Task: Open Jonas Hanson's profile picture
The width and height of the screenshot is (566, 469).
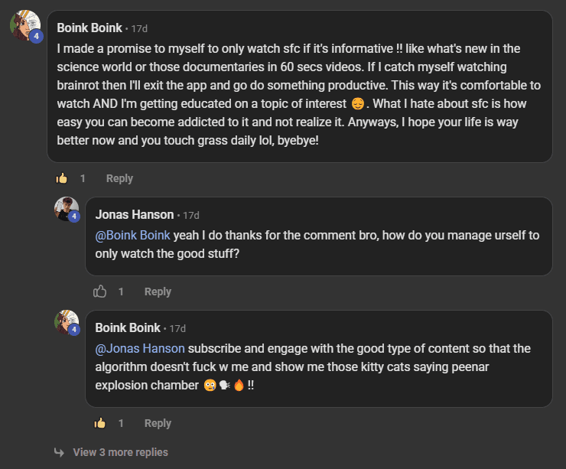Action: click(x=66, y=208)
